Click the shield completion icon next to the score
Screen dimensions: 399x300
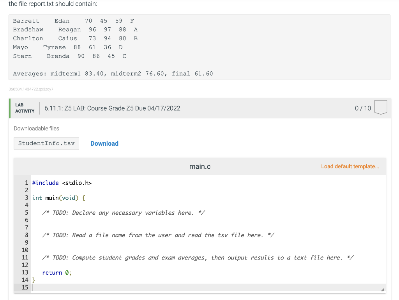pyautogui.click(x=381, y=108)
